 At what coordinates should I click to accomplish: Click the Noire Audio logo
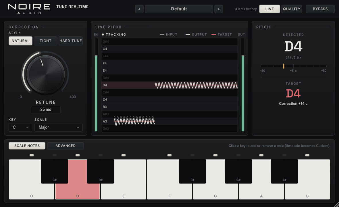[29, 9]
